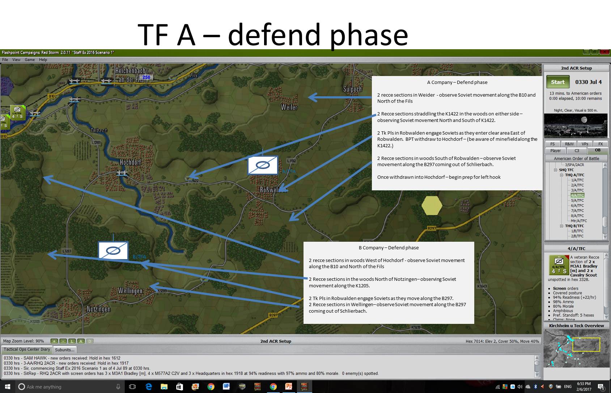Select 5/A/TFC in the order of battle

[577, 200]
